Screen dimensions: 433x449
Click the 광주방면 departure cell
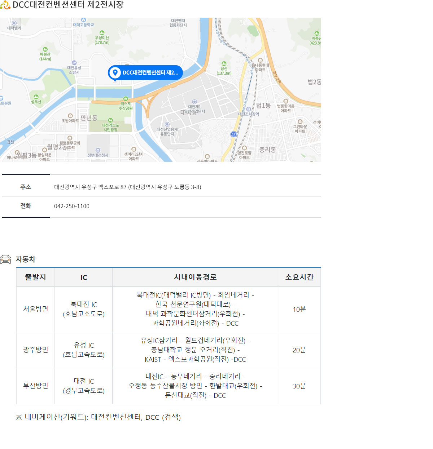coord(35,350)
